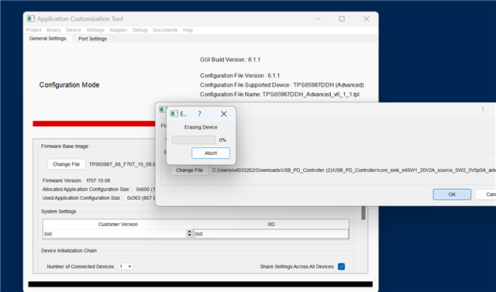Open the Help menu
496x292 pixels.
coord(188,30)
